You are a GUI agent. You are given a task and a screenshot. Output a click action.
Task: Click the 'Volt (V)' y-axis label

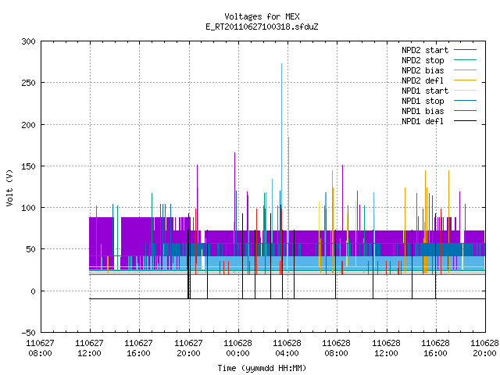[x=9, y=187]
